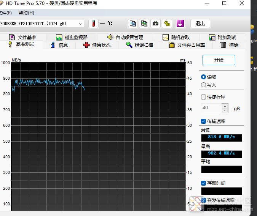Open the options wrench icon
Image resolution: width=257 pixels, height=216 pixels.
(167, 24)
